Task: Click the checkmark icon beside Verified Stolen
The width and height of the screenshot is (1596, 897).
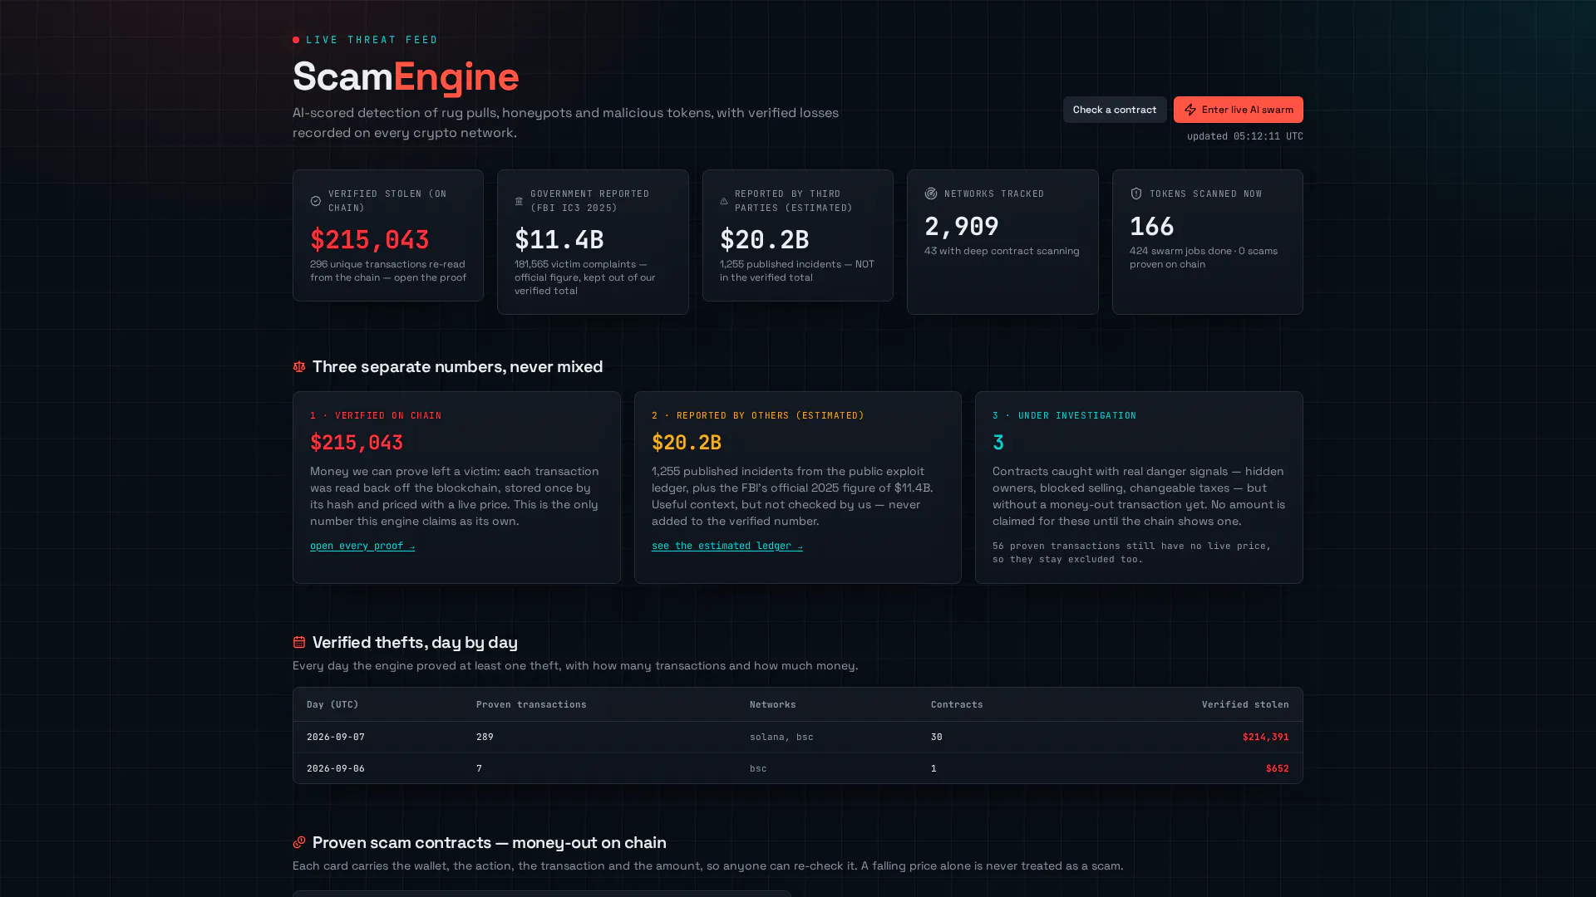Action: (x=316, y=201)
